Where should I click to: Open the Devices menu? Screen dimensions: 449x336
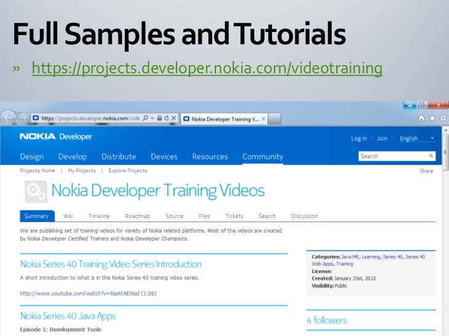164,156
